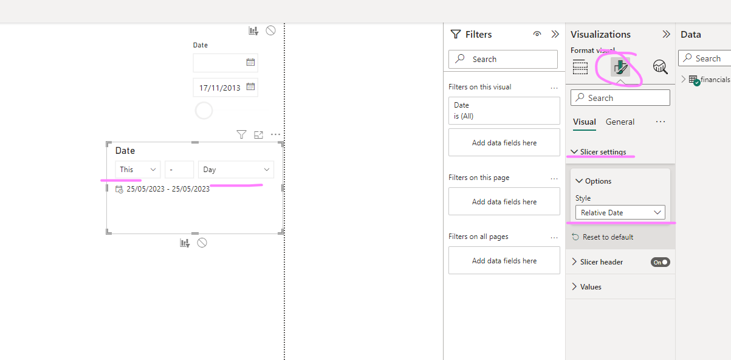Click the no-interaction circle icon above top slicer

click(271, 30)
